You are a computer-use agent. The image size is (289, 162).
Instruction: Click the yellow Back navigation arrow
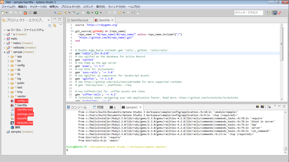point(120,13)
